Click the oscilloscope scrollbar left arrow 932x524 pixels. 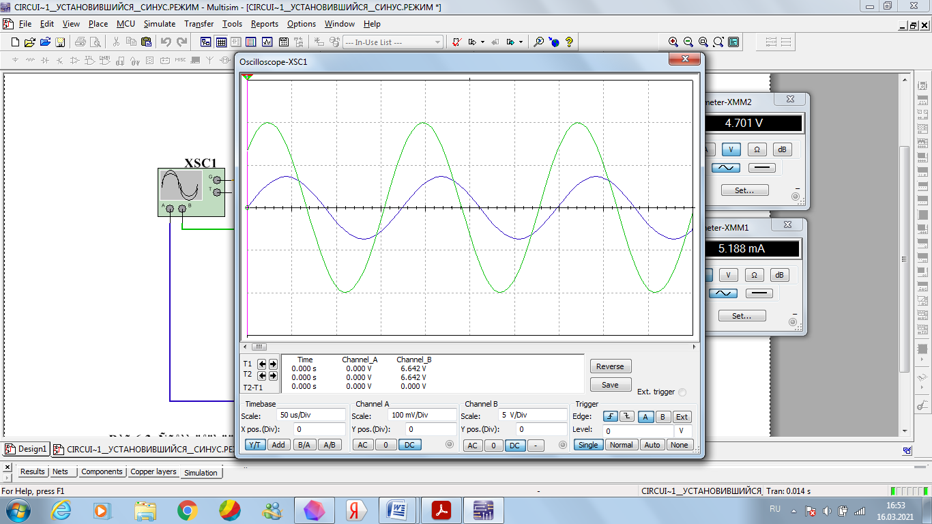tap(245, 347)
